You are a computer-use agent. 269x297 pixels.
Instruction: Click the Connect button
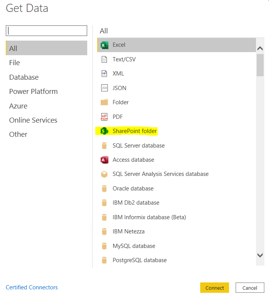tap(214, 288)
